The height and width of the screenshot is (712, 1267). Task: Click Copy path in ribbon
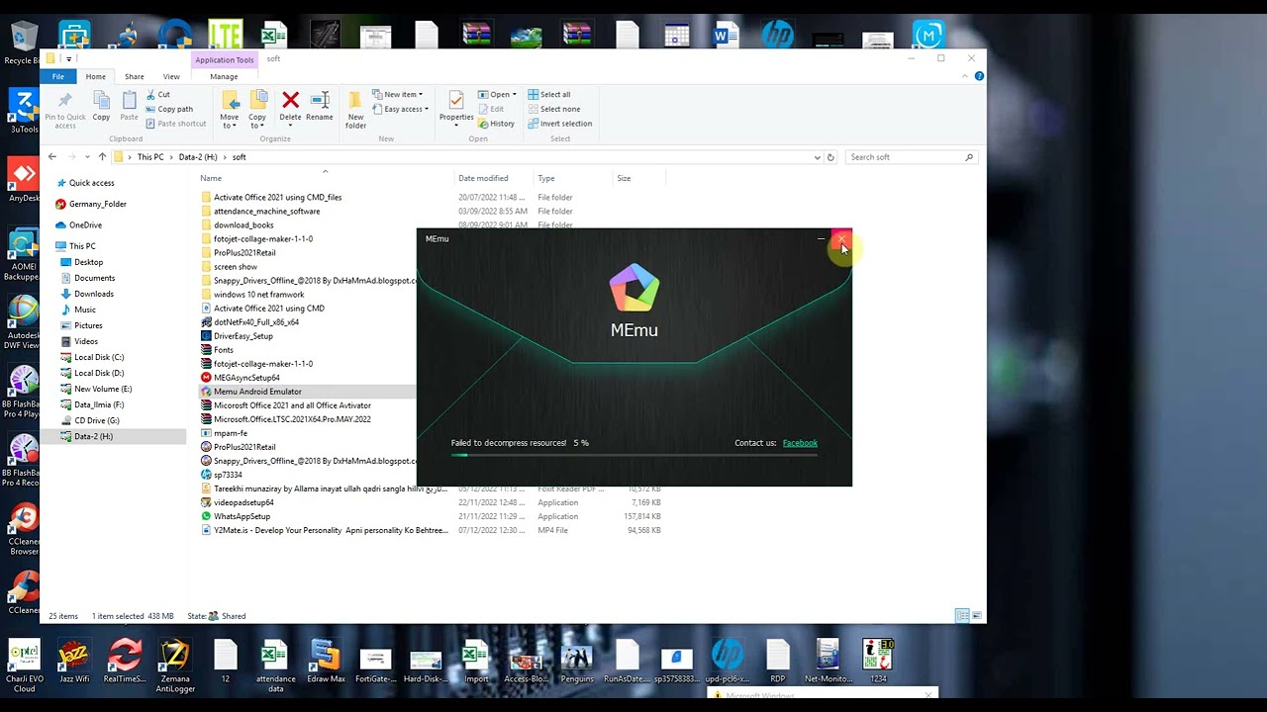[169, 109]
